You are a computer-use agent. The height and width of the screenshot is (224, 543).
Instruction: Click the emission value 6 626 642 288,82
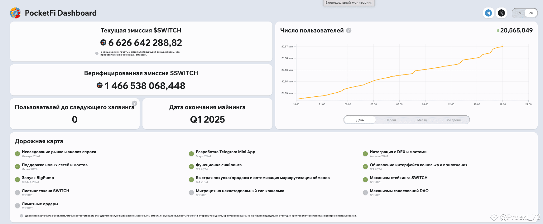(145, 43)
